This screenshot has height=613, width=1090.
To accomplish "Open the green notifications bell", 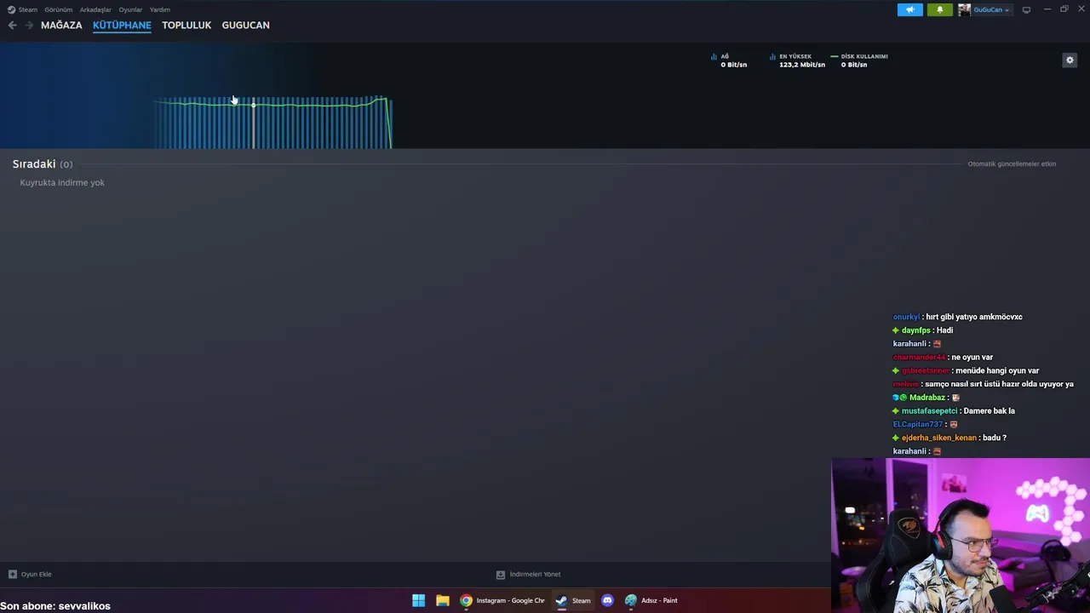I will 940,9.
